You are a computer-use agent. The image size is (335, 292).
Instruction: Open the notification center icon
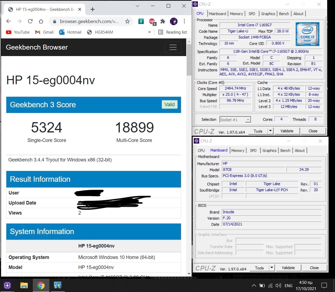[324, 285]
